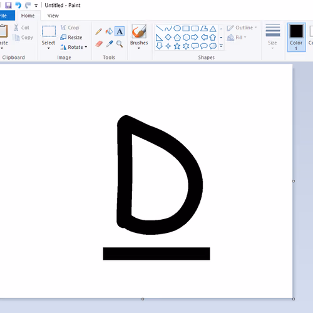This screenshot has width=313, height=313.
Task: Switch to the View tab
Action: [x=53, y=16]
